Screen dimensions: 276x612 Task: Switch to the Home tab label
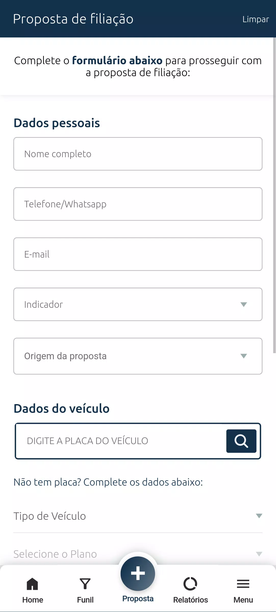click(x=33, y=600)
